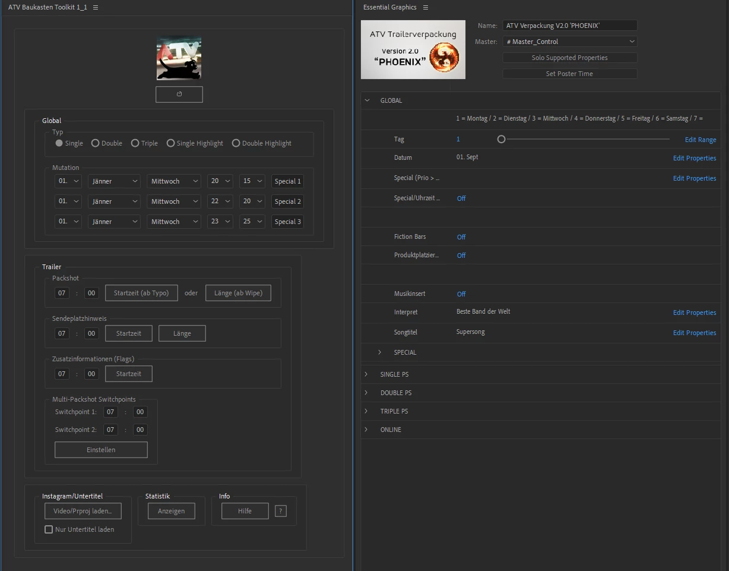Select the Triple type radio button
Viewport: 729px width, 571px height.
(x=135, y=143)
